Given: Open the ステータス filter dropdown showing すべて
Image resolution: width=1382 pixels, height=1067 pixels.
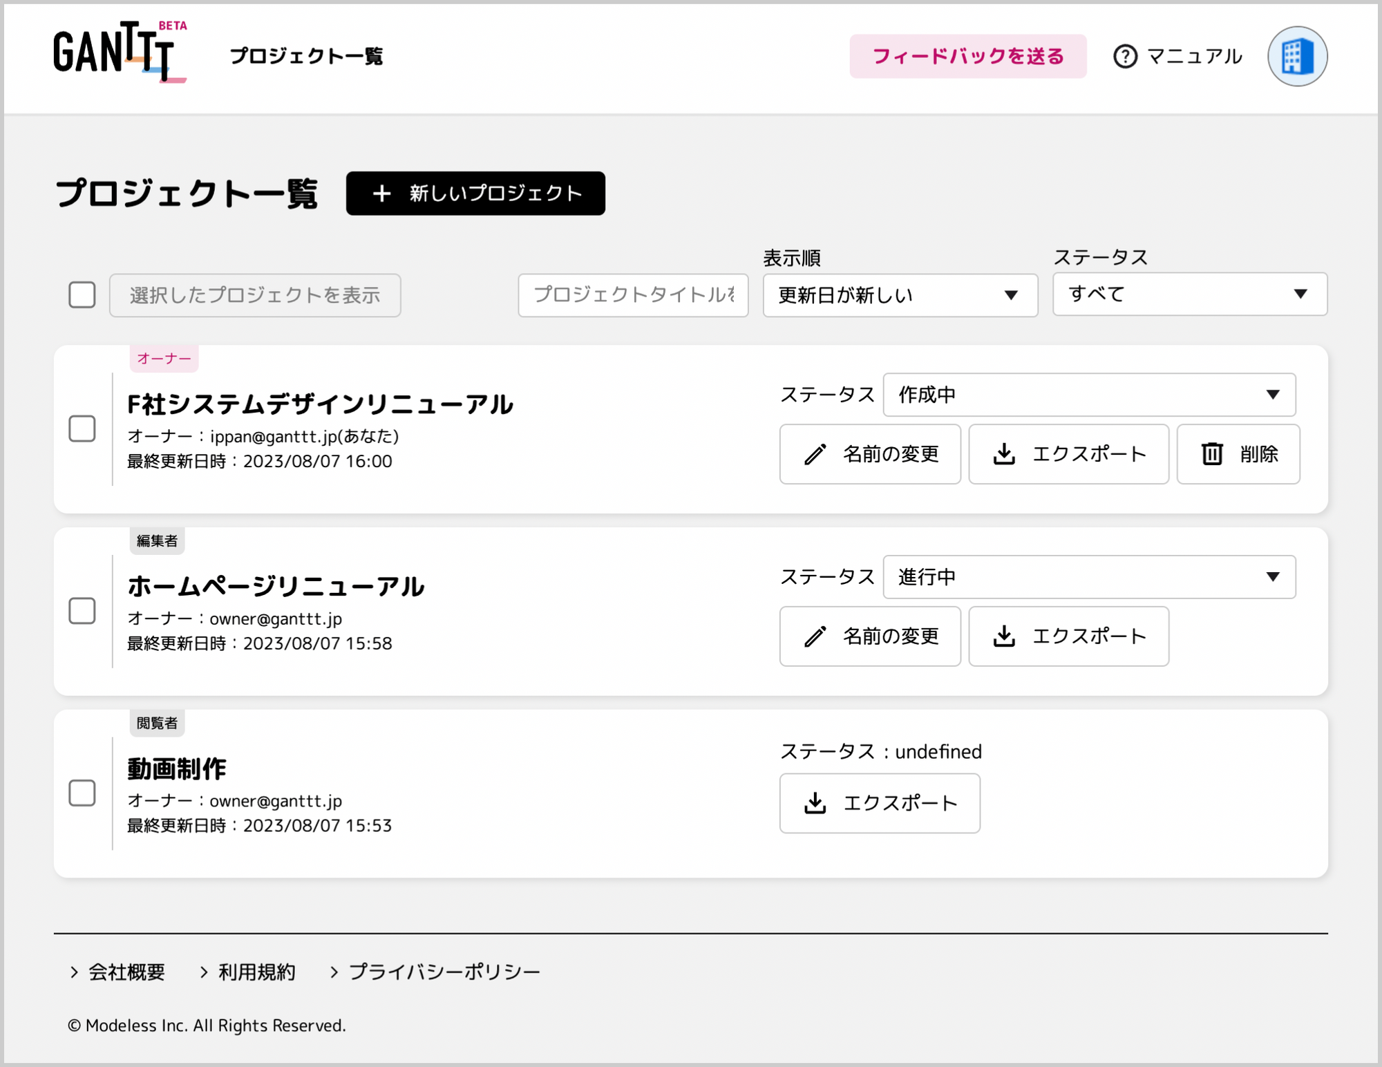Looking at the screenshot, I should coord(1189,294).
